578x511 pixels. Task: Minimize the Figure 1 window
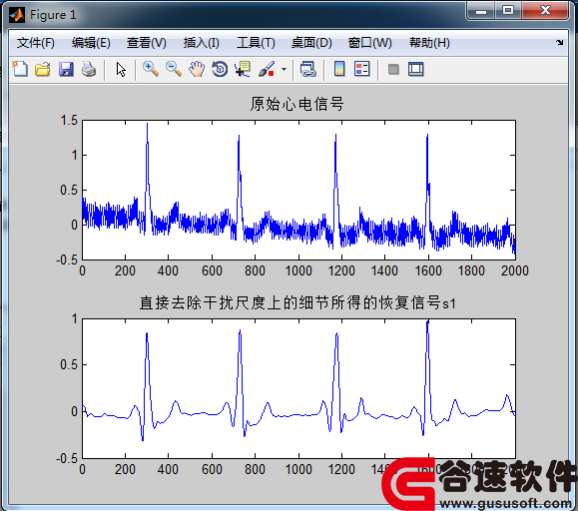tap(481, 11)
